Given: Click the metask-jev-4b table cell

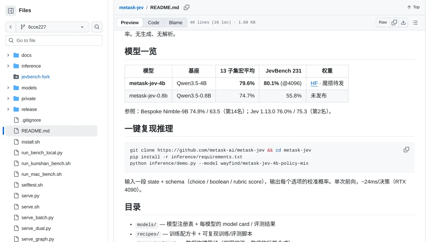Looking at the screenshot, I should coord(148,83).
